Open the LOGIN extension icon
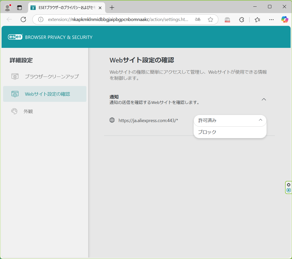Viewport: 292px width, 259px height. [227, 20]
